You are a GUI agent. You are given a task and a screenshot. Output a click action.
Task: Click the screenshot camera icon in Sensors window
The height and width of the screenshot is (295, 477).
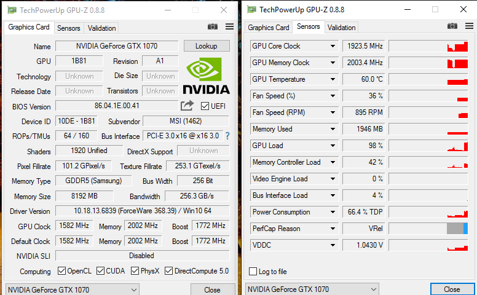[x=452, y=26]
